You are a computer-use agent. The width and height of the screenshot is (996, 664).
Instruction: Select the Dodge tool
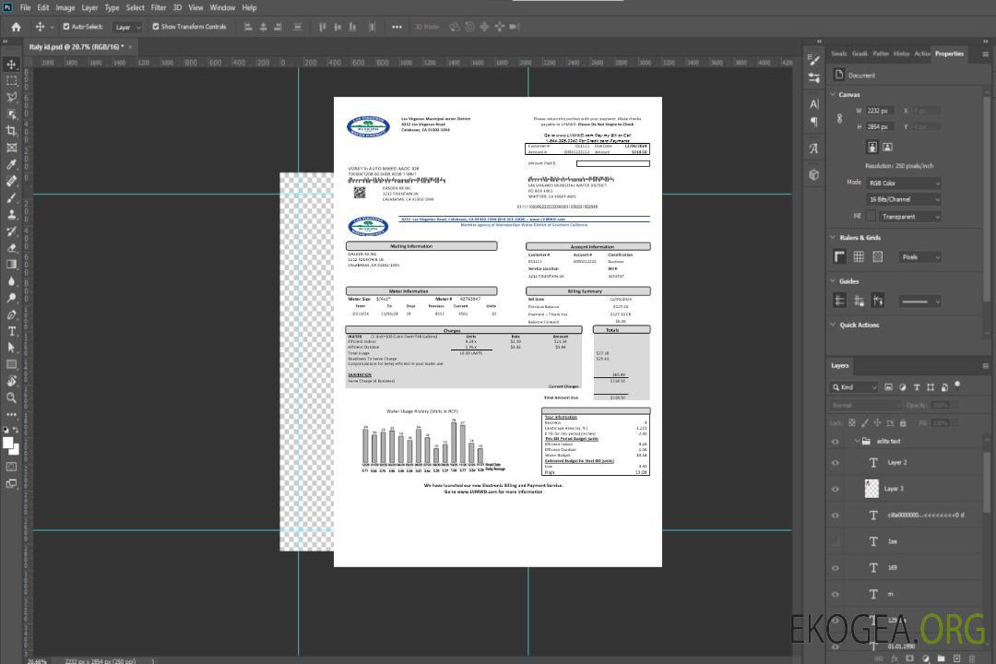(11, 297)
